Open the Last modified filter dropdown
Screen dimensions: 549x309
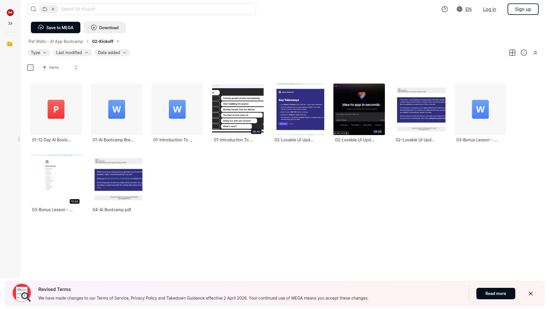click(72, 53)
